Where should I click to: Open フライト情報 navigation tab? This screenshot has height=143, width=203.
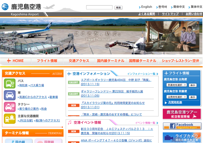(47, 61)
